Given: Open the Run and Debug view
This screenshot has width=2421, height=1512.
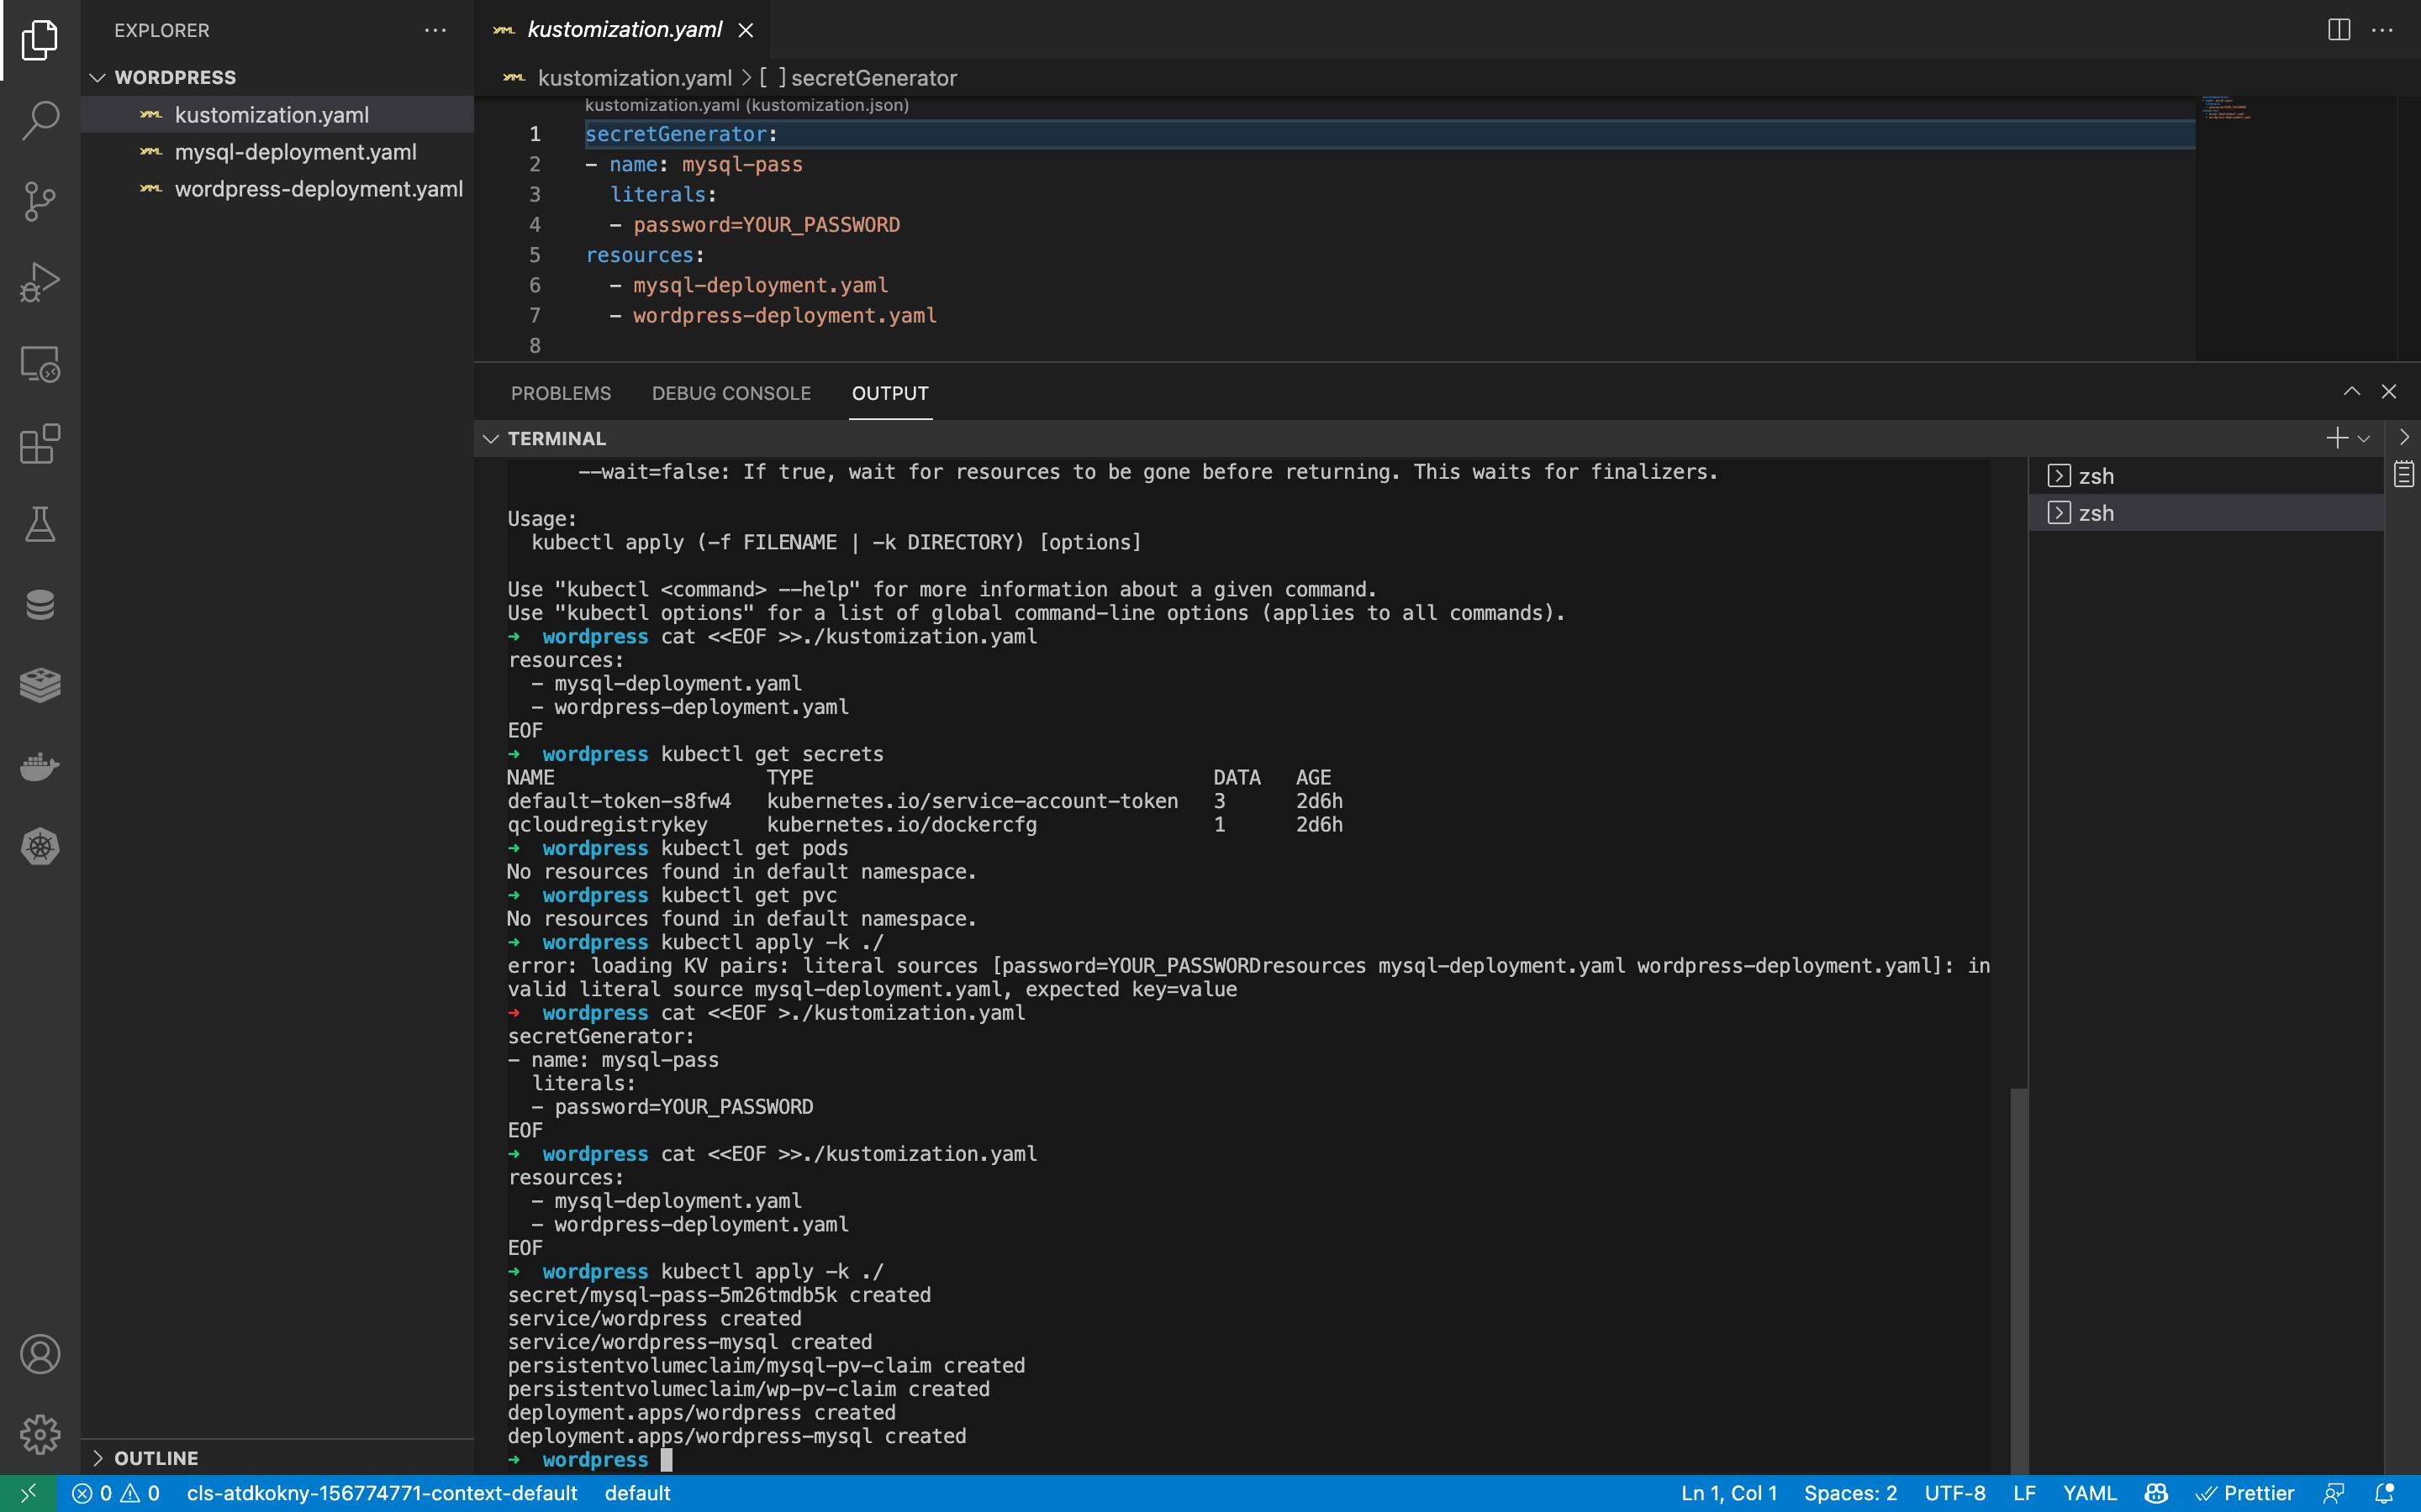Looking at the screenshot, I should [40, 282].
